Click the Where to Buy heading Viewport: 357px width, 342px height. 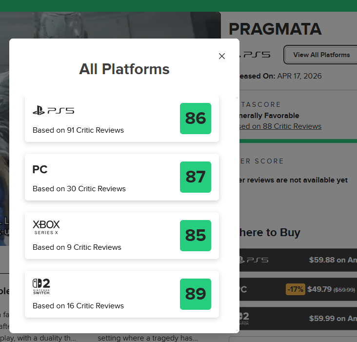[270, 233]
